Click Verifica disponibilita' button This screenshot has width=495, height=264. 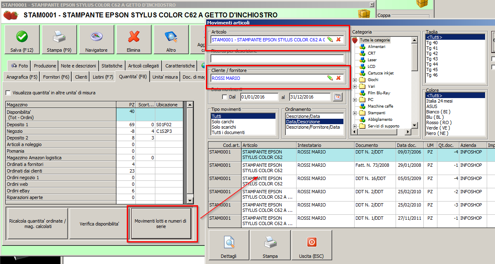coord(99,223)
